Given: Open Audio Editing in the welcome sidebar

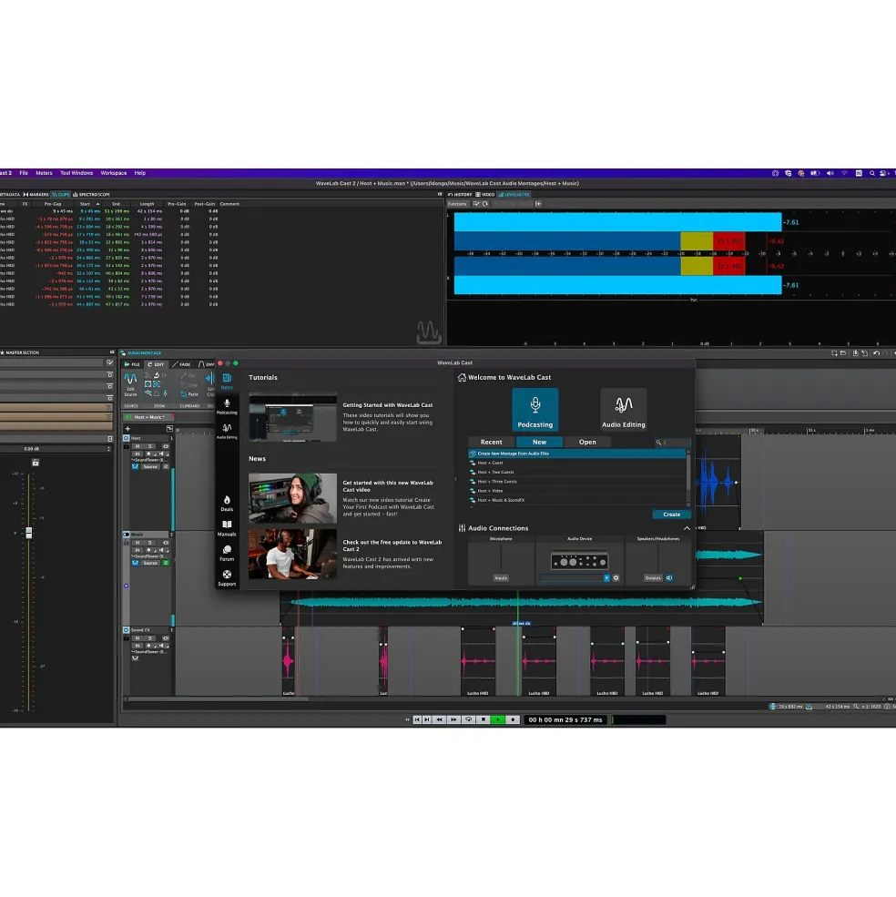Looking at the screenshot, I should click(x=227, y=432).
